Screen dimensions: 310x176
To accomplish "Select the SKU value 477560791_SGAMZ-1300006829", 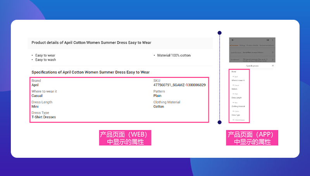I will [179, 85].
